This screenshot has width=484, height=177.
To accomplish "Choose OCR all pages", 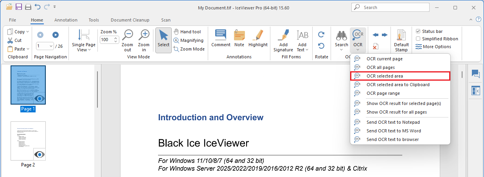I will click(x=400, y=67).
